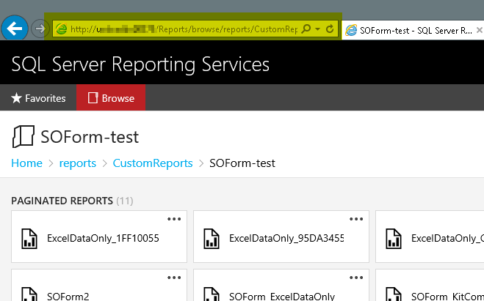Go to Home breadcrumb link
Screen dimensions: 484x301
pyautogui.click(x=26, y=163)
